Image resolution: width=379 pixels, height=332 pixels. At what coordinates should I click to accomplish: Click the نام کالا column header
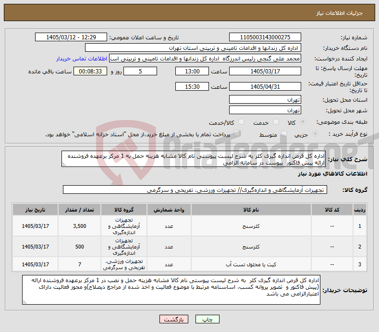pos(251,210)
